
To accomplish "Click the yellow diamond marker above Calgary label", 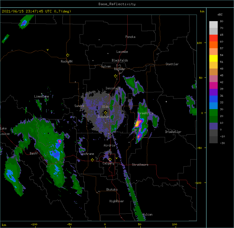I will tap(110, 159).
